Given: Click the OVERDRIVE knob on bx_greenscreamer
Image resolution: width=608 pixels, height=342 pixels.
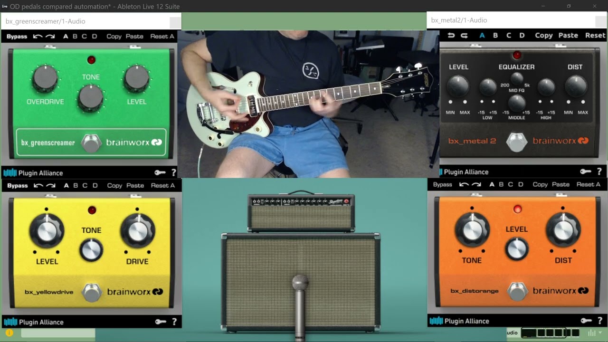Looking at the screenshot, I should 45,79.
